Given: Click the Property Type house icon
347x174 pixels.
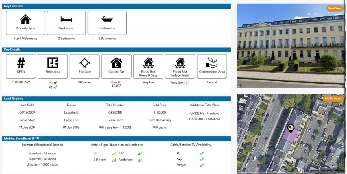Looking at the screenshot, I should 25,19.
